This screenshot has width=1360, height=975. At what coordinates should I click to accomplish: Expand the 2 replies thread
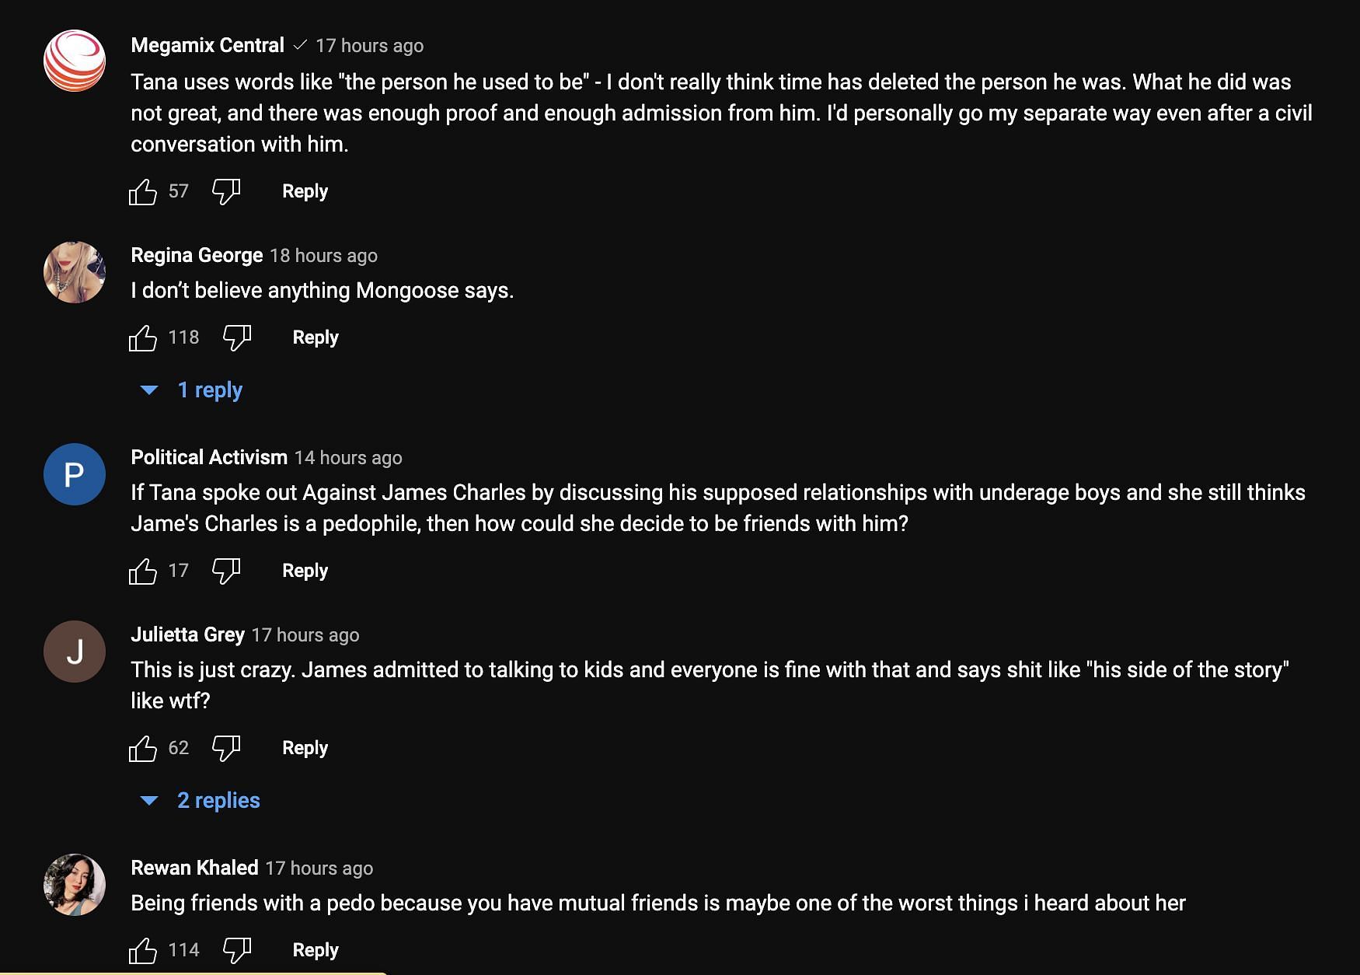(x=218, y=801)
